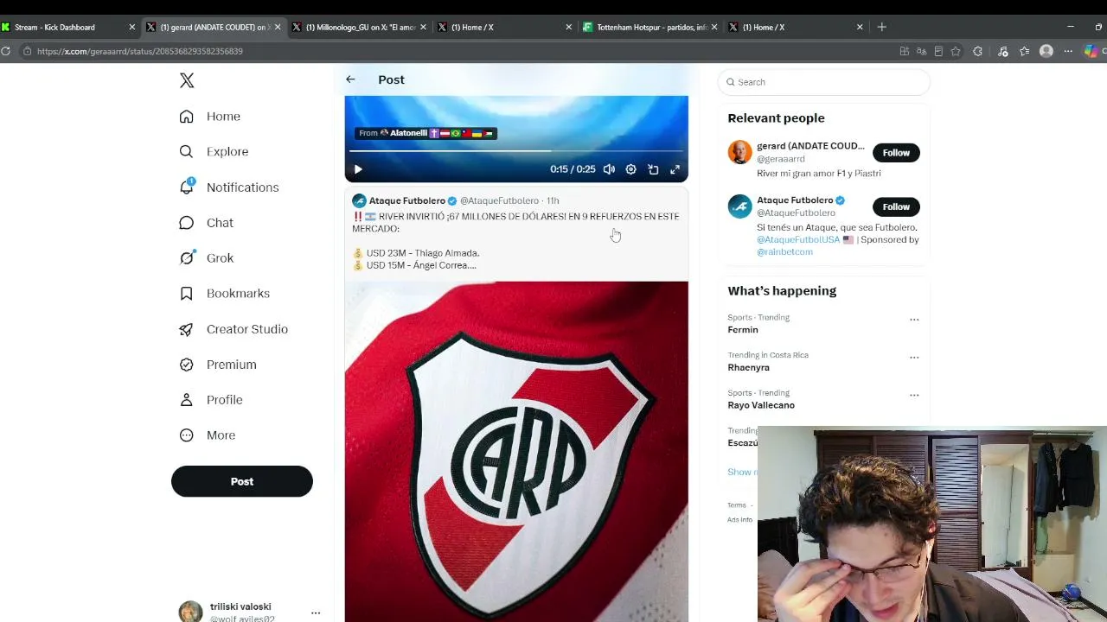1107x622 pixels.
Task: Click the Ataque Futbolero avatar in quoted post
Action: pyautogui.click(x=359, y=201)
